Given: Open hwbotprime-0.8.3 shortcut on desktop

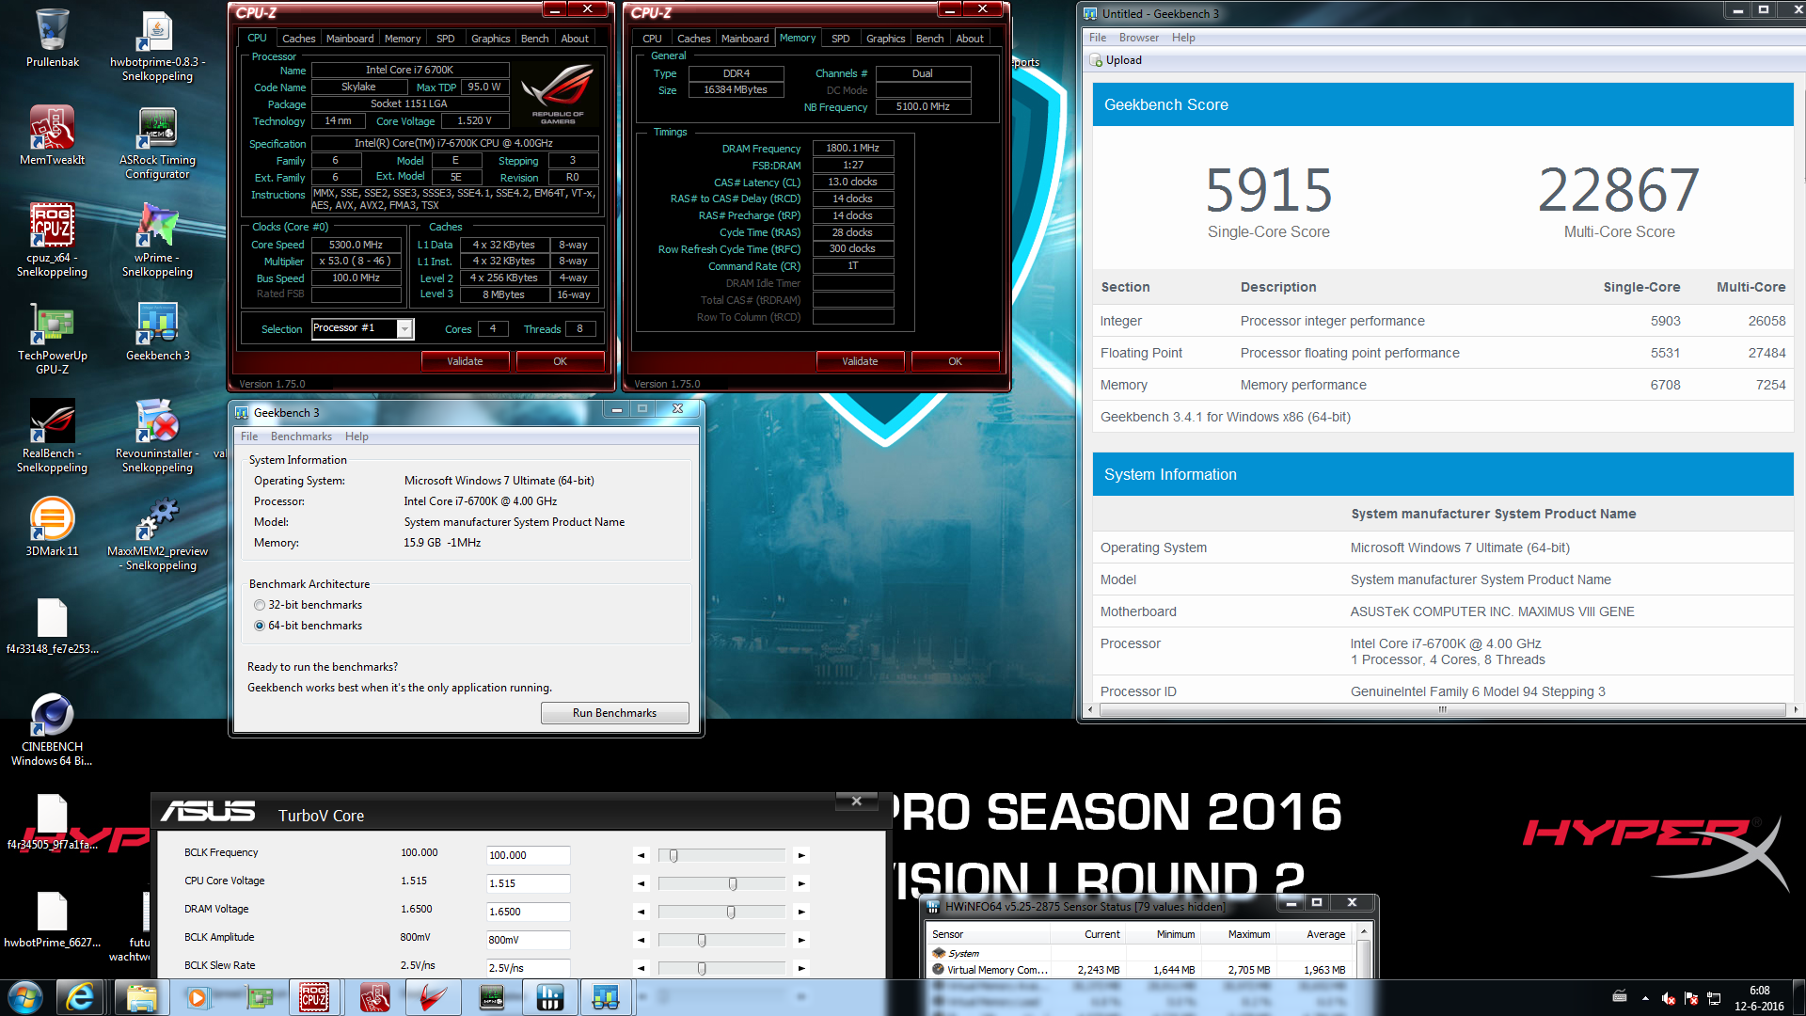Looking at the screenshot, I should (x=157, y=45).
